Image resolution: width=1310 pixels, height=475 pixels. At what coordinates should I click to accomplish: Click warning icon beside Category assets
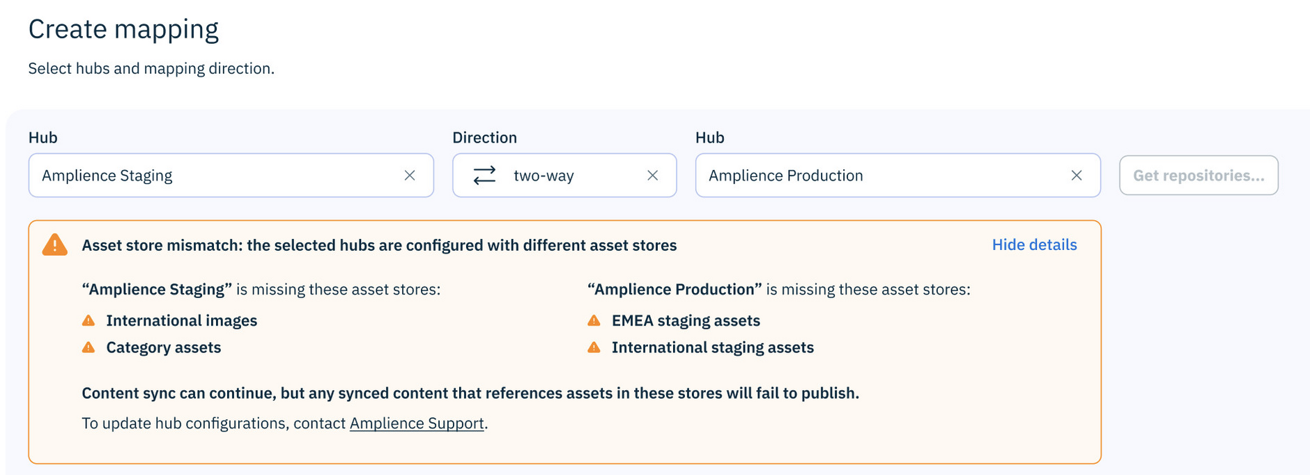click(x=88, y=347)
